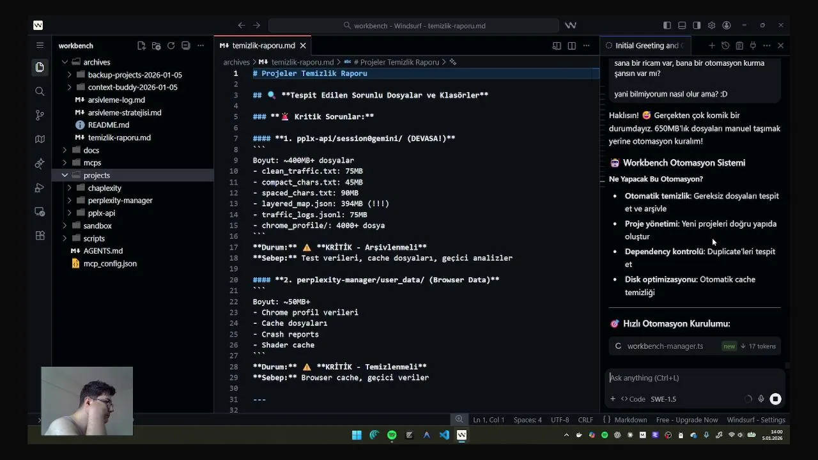The image size is (818, 460).
Task: Open Source Control view in activity bar
Action: click(x=40, y=115)
